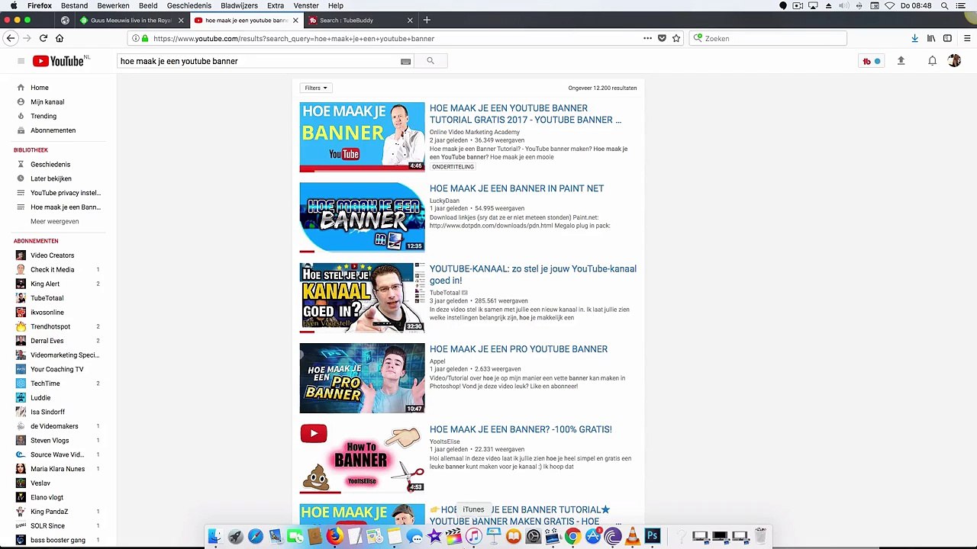977x549 pixels.
Task: Click the YouTube search magnifier button
Action: click(x=430, y=61)
